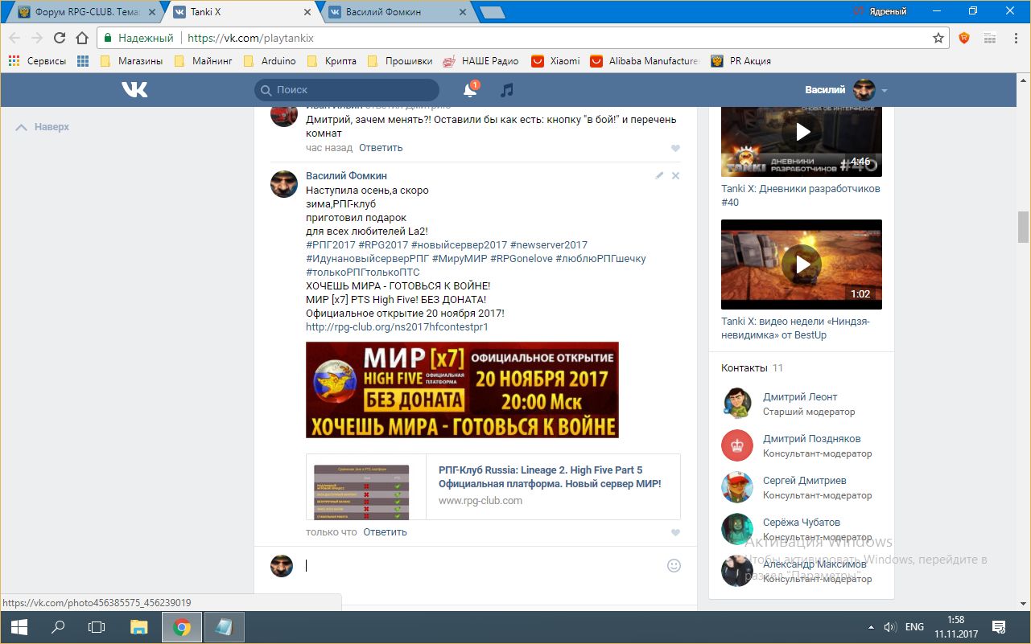This screenshot has width=1031, height=644.
Task: Open the PR Акция bookmark
Action: [x=740, y=61]
